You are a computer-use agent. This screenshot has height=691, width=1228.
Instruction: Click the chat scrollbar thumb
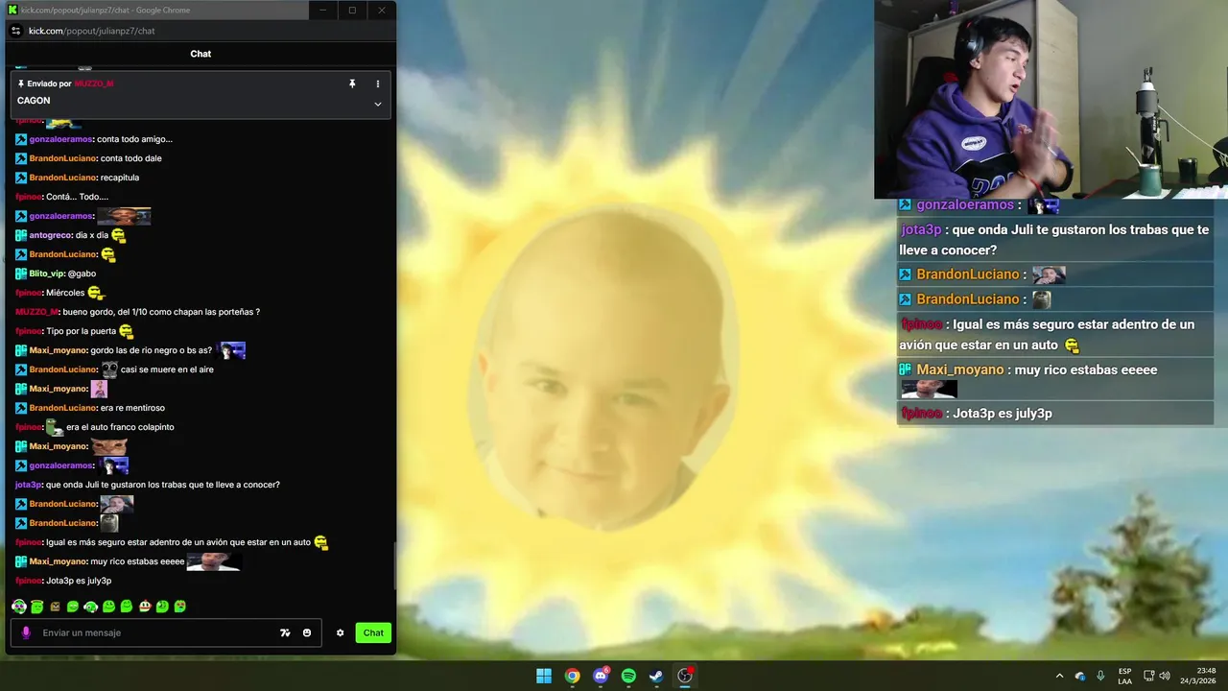(394, 568)
